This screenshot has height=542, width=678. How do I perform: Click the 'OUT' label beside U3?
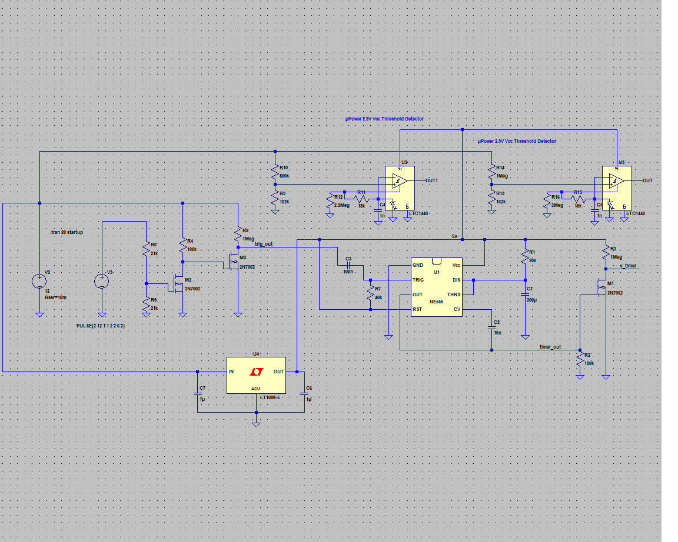pyautogui.click(x=647, y=180)
